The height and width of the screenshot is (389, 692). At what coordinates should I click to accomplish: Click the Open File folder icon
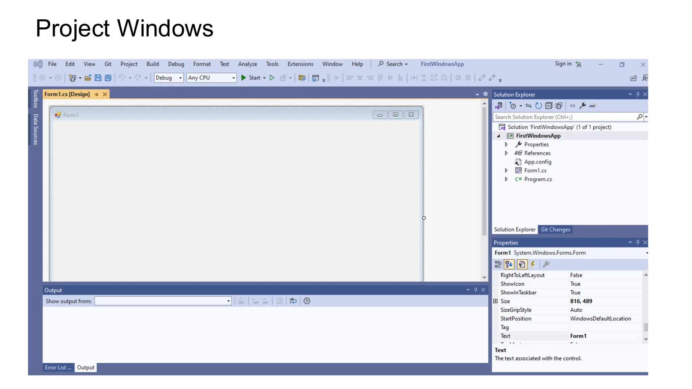coord(88,78)
